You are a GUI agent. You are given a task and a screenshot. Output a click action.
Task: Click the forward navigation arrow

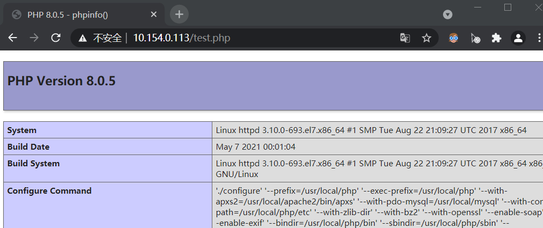tap(34, 38)
